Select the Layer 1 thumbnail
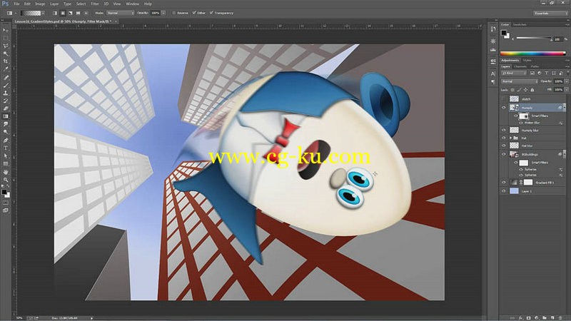 (514, 191)
